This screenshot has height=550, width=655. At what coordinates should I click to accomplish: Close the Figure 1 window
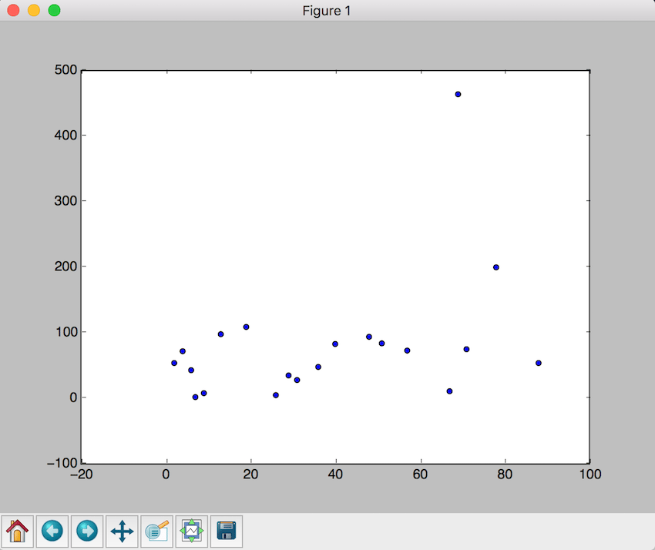(x=13, y=11)
